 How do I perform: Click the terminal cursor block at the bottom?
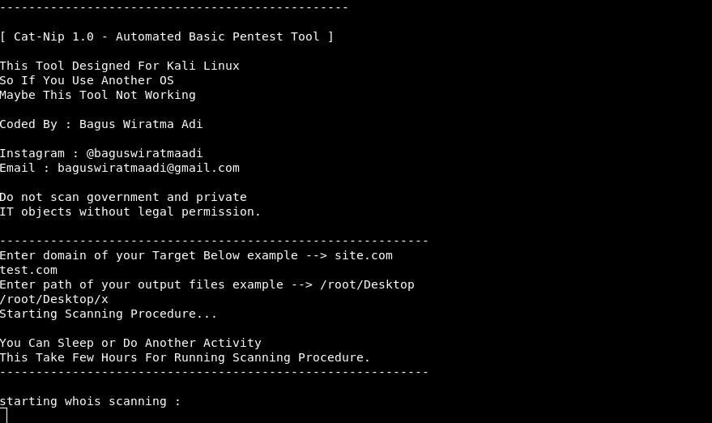[3, 415]
